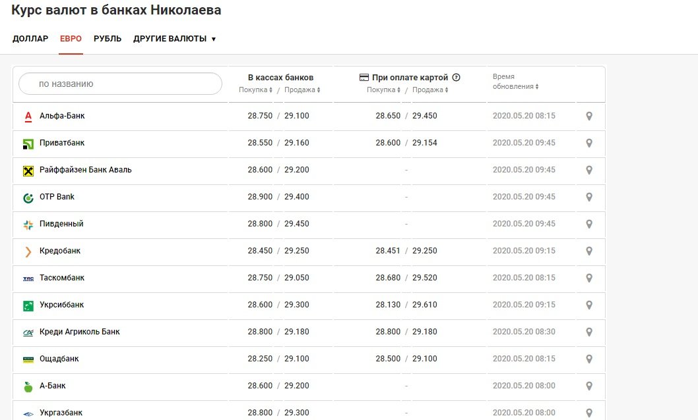This screenshot has height=420, width=698.
Task: Click the Пивденный bank logo icon
Action: click(x=28, y=225)
